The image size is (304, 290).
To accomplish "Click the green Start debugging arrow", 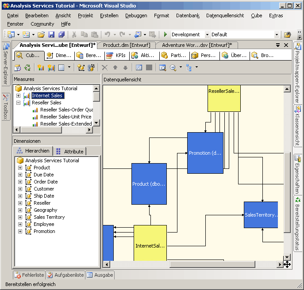I will pyautogui.click(x=165, y=34).
